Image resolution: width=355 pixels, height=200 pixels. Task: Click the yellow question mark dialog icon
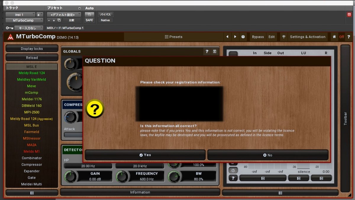[95, 109]
